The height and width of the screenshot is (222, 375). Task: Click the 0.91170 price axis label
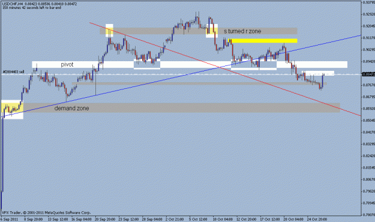[x=369, y=38]
